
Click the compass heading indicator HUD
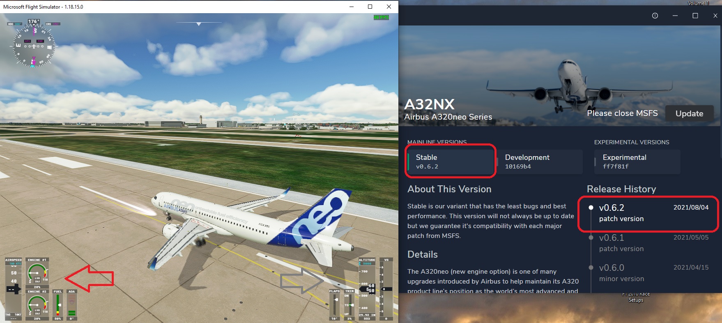[x=34, y=43]
